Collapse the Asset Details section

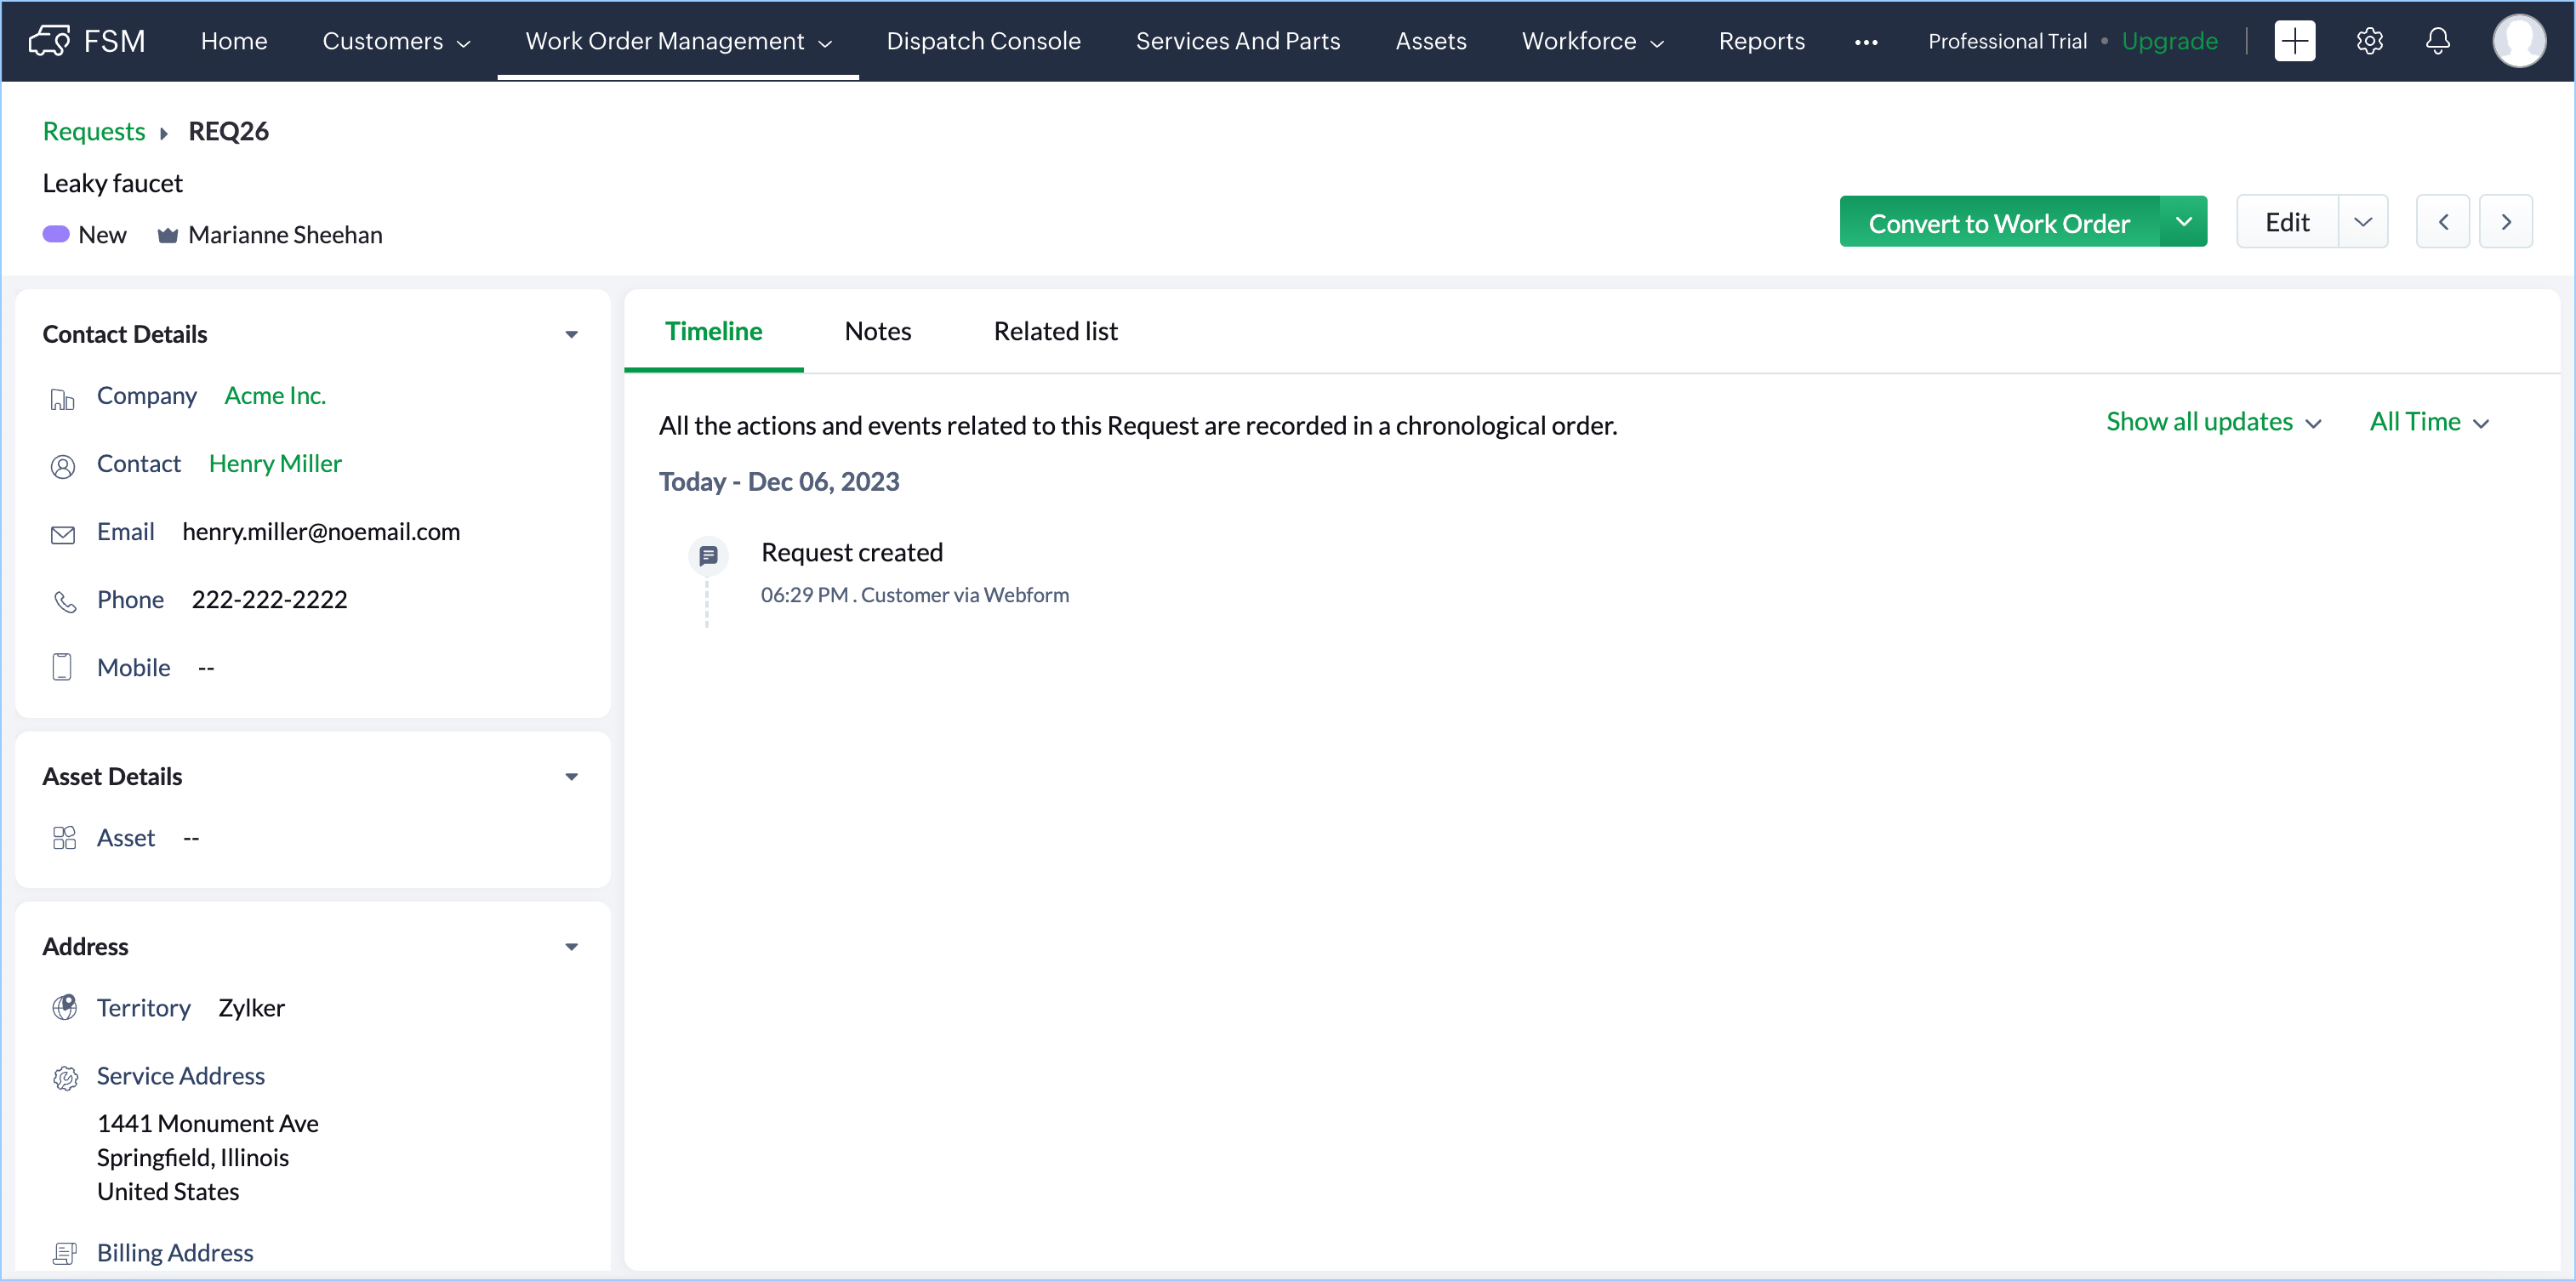(571, 777)
